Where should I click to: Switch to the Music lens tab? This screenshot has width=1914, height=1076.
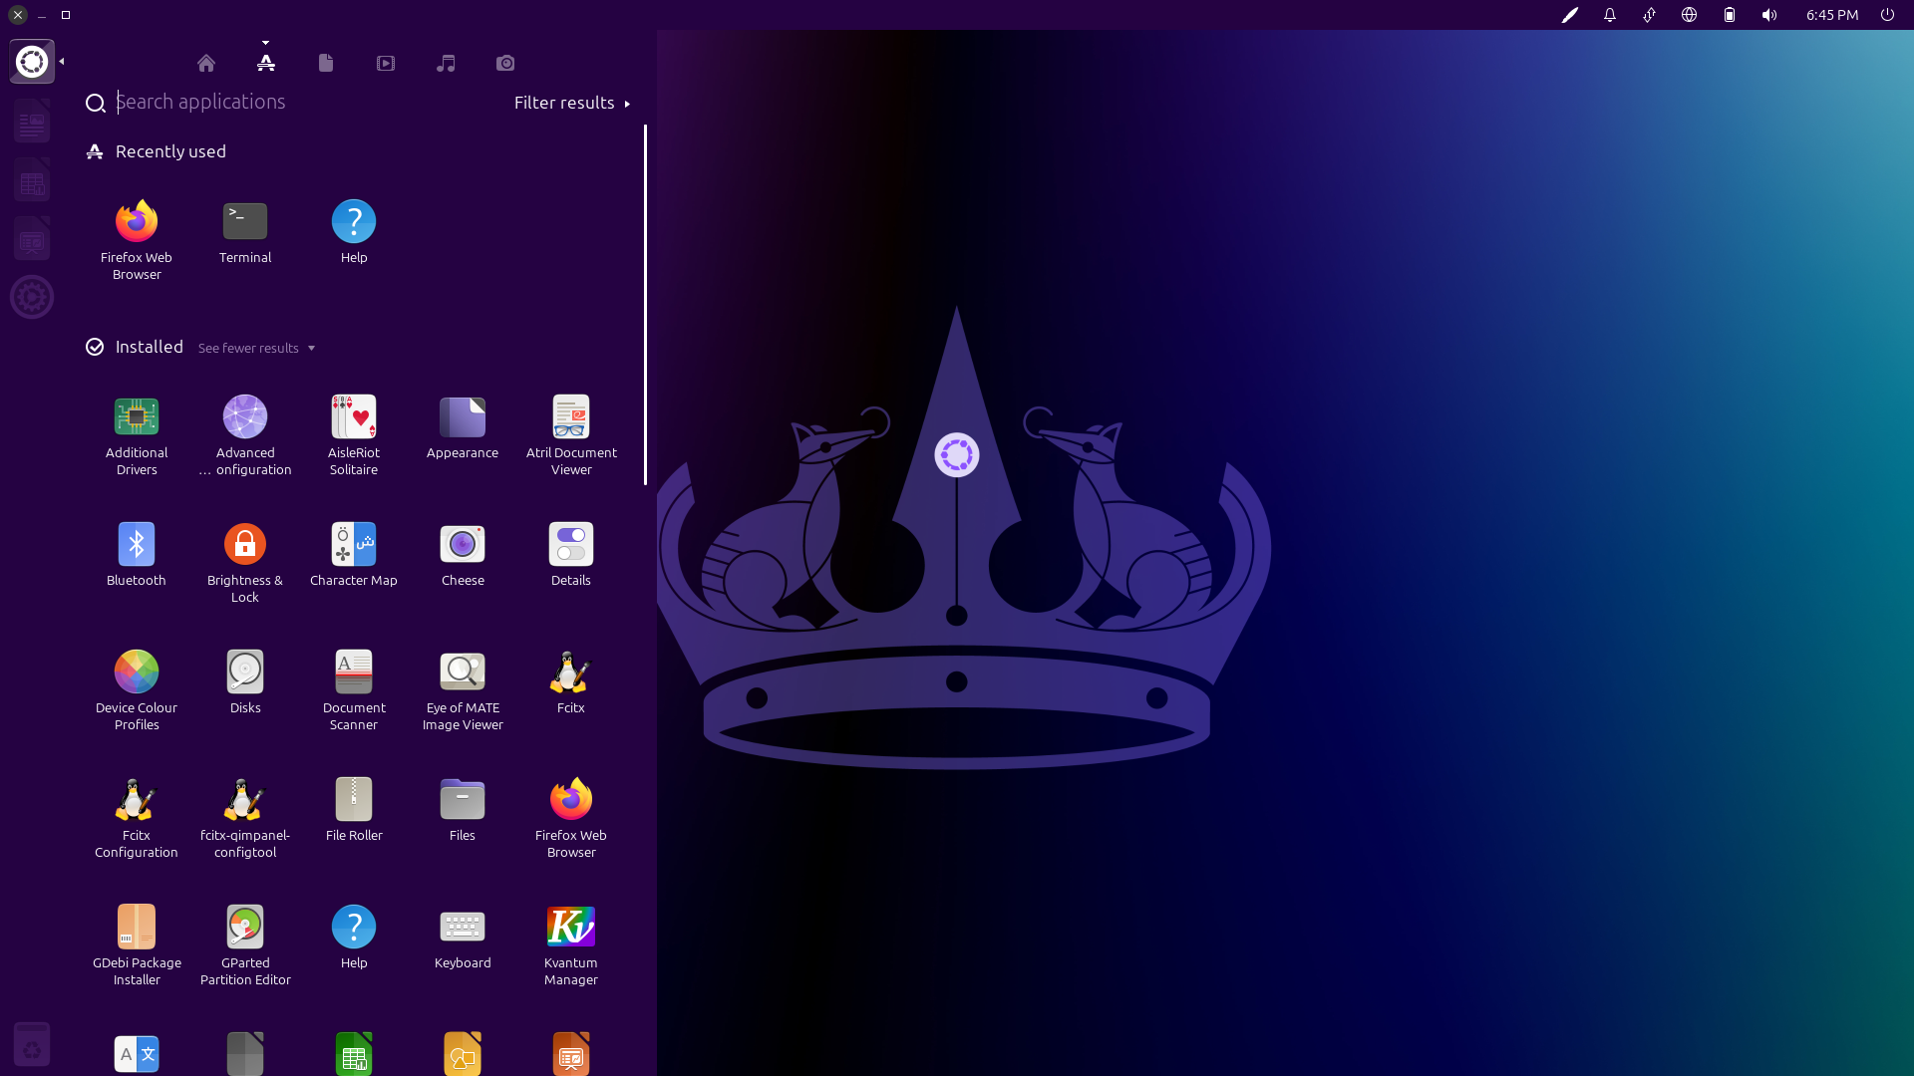(x=446, y=63)
